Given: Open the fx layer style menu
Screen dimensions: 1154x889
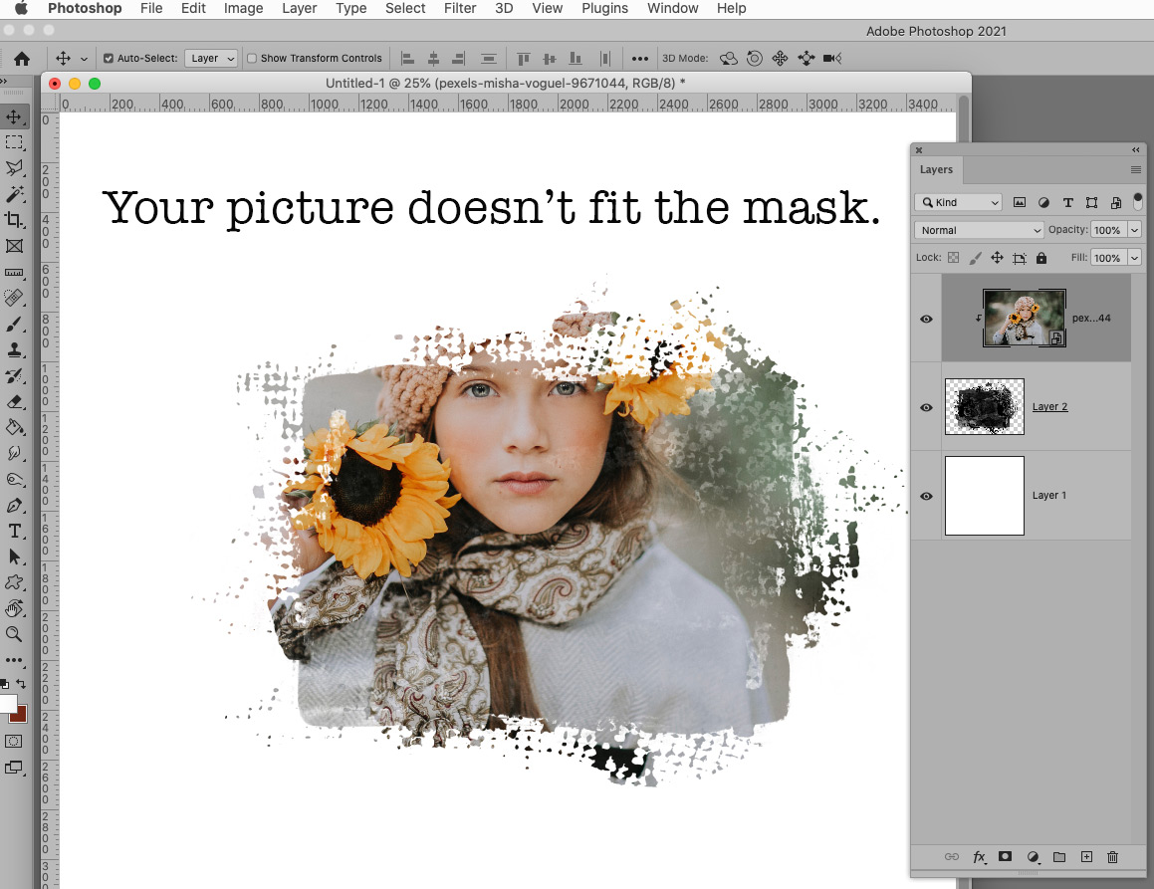Looking at the screenshot, I should point(979,856).
